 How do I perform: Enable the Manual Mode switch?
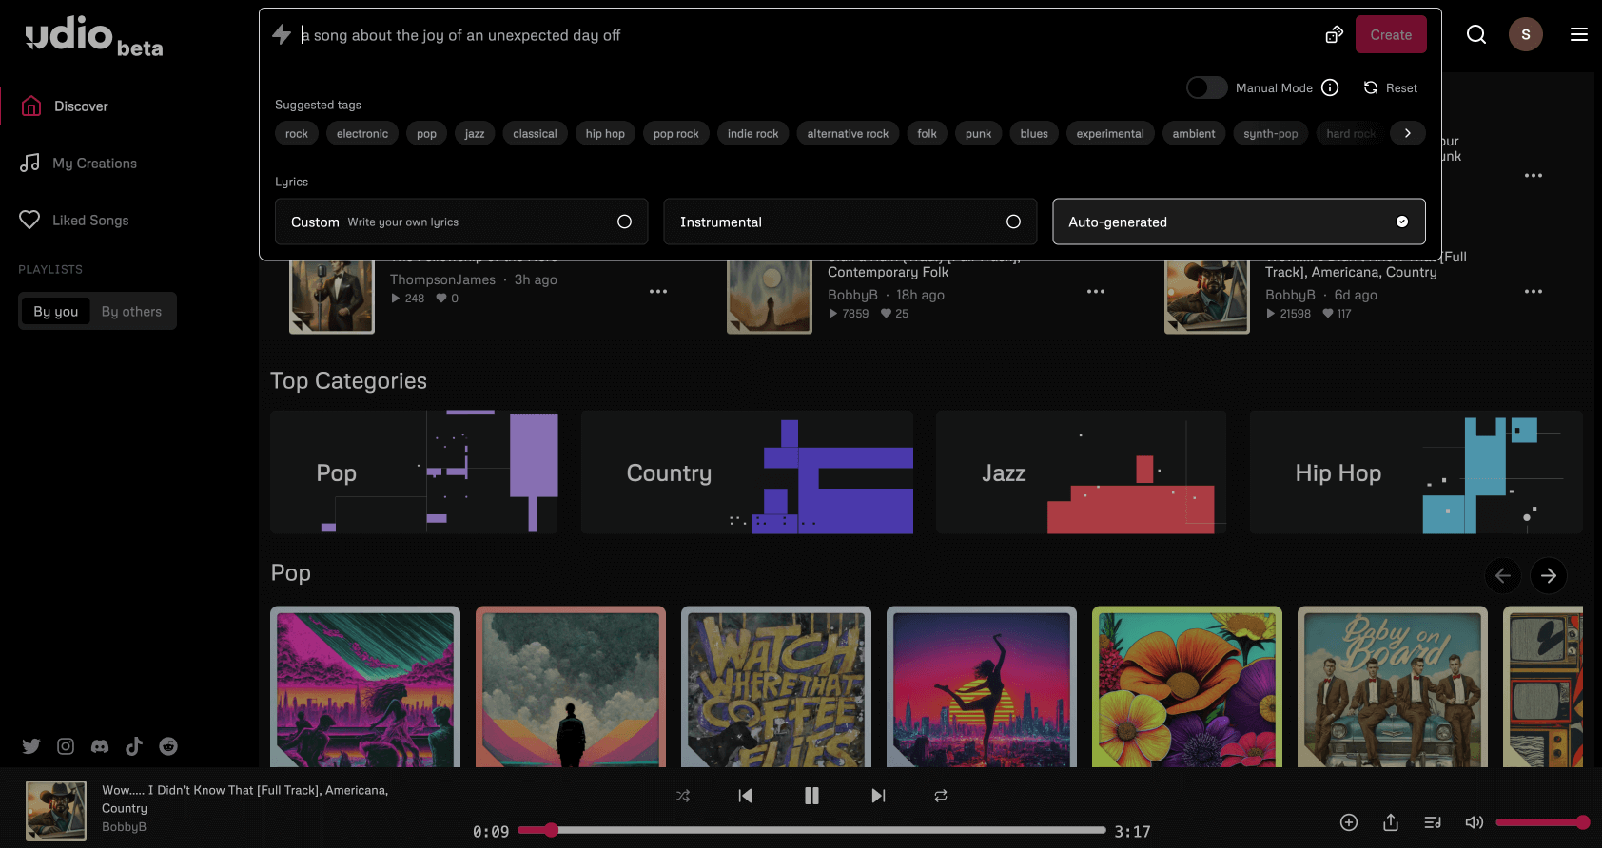[x=1206, y=87]
